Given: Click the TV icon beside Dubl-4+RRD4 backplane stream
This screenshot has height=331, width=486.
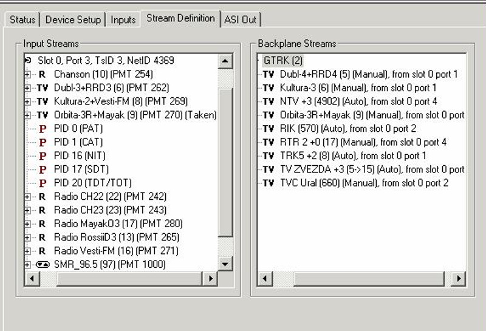Looking at the screenshot, I should [269, 74].
